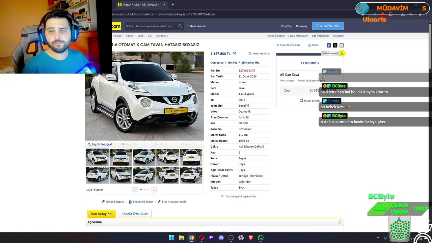
Task: Open price history clock icon
Action: [x=235, y=54]
